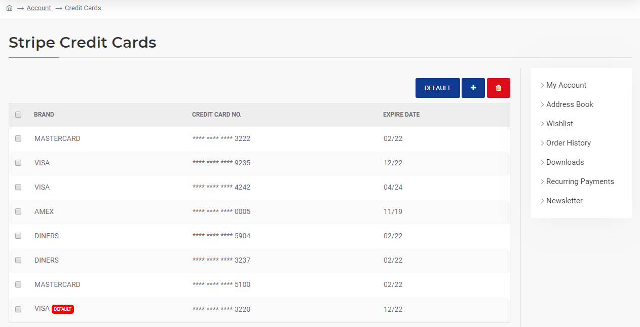Viewport: 640px width, 327px height.
Task: Click the red DEFAULT badge beside Visa
Action: click(63, 309)
